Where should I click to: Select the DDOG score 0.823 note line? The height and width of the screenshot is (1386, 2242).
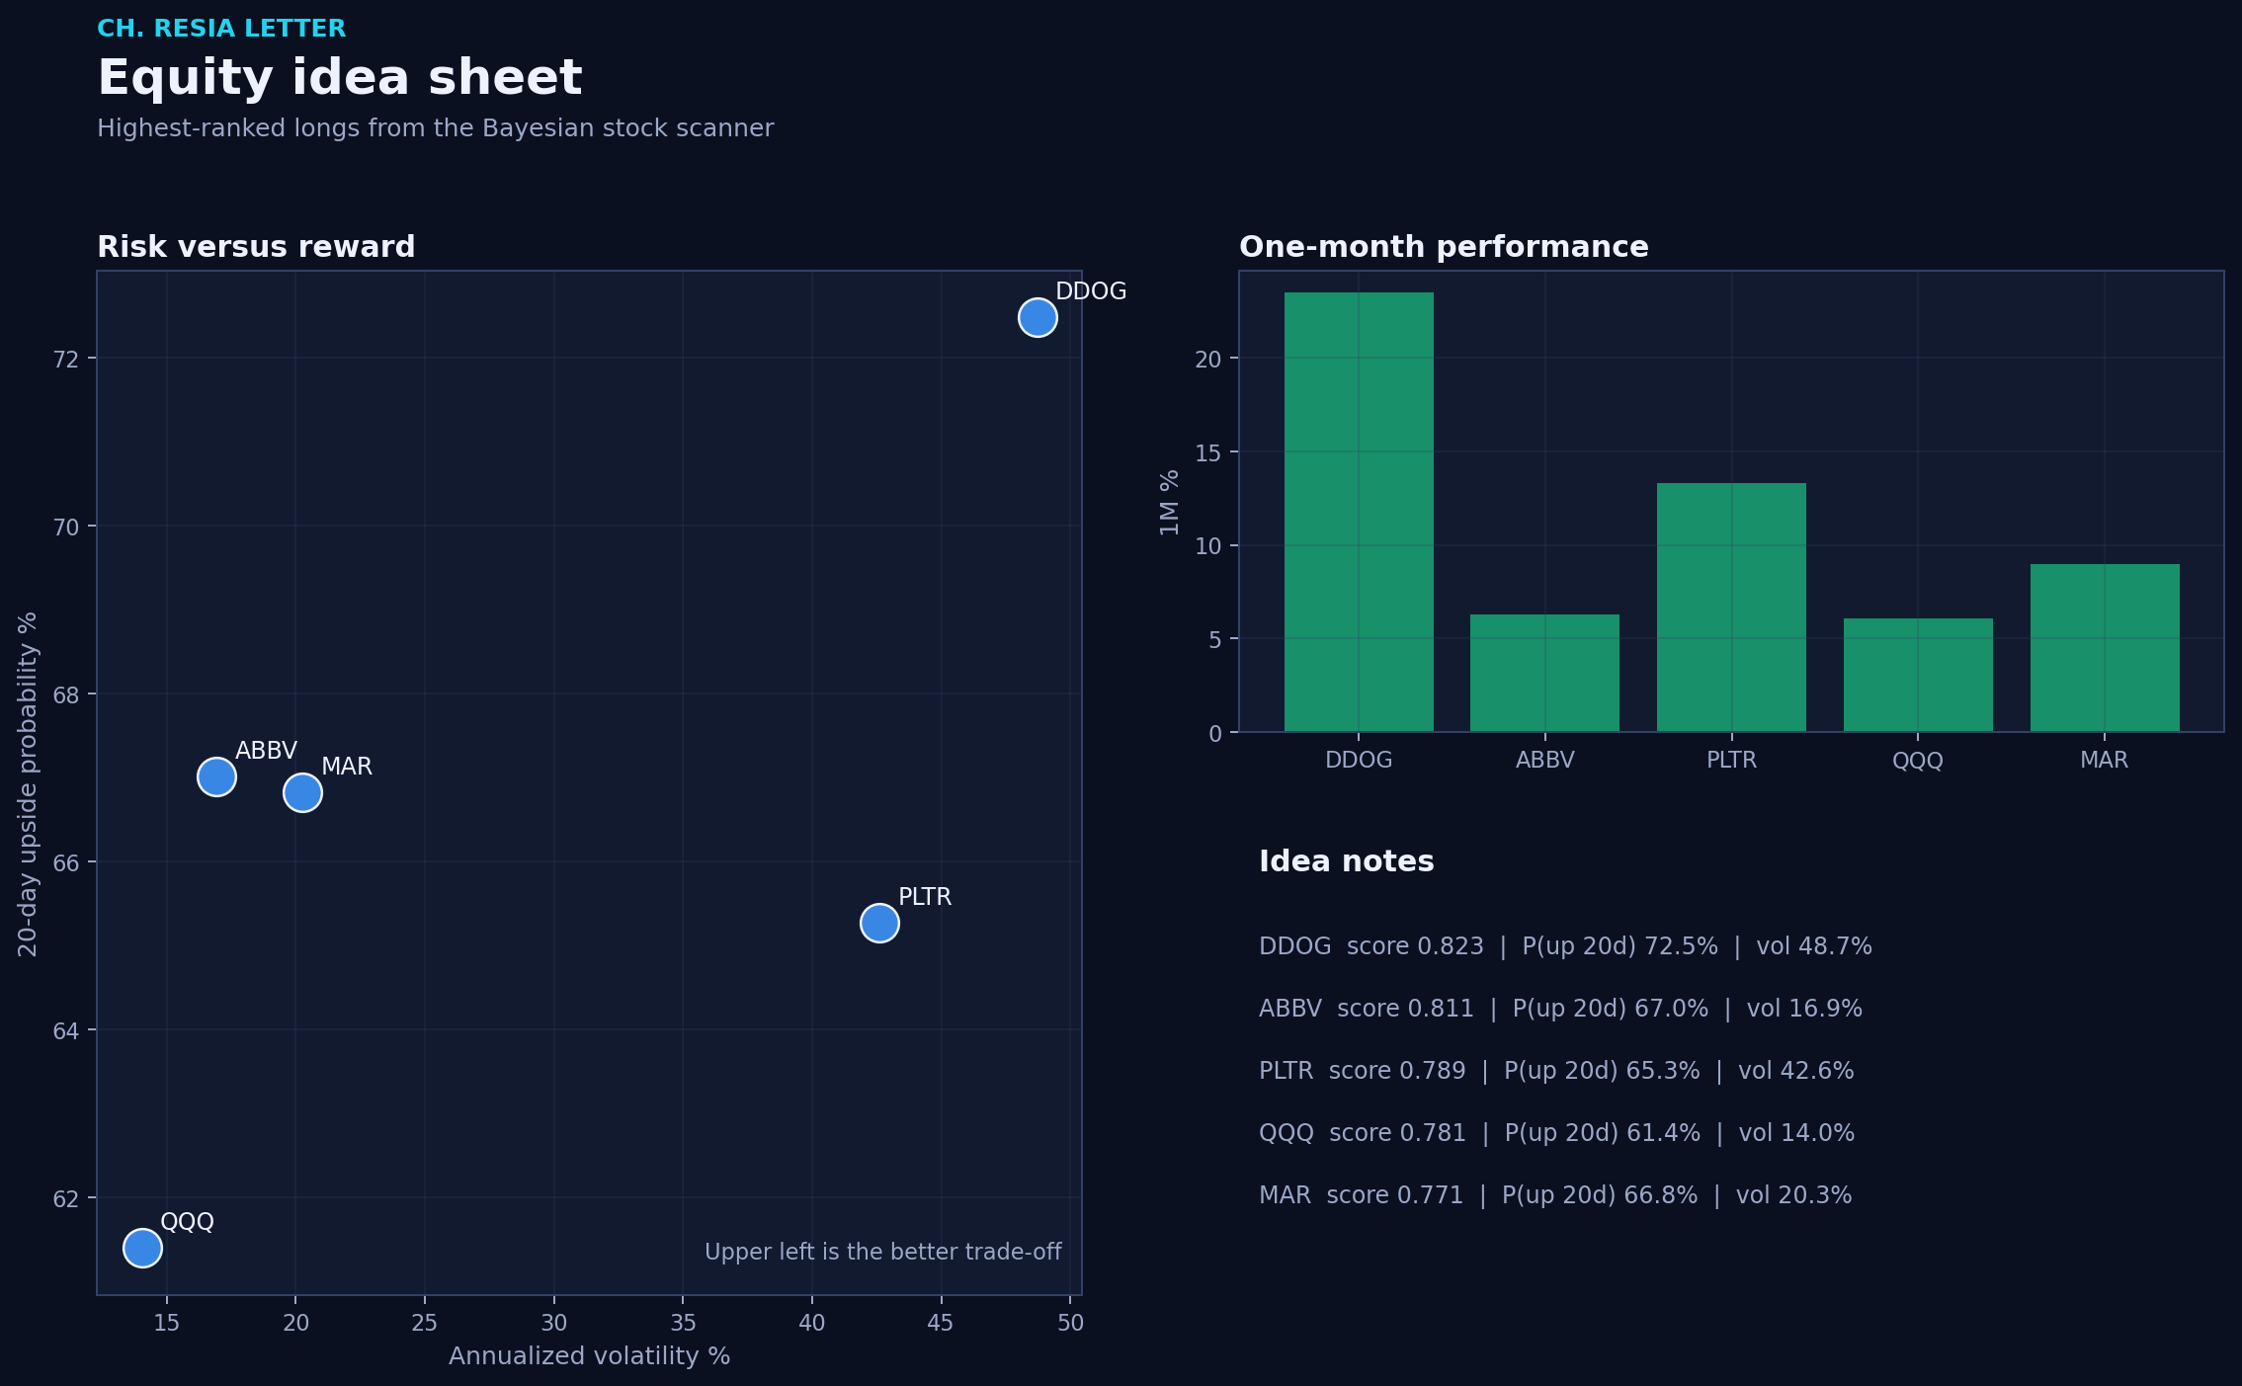tap(1565, 946)
